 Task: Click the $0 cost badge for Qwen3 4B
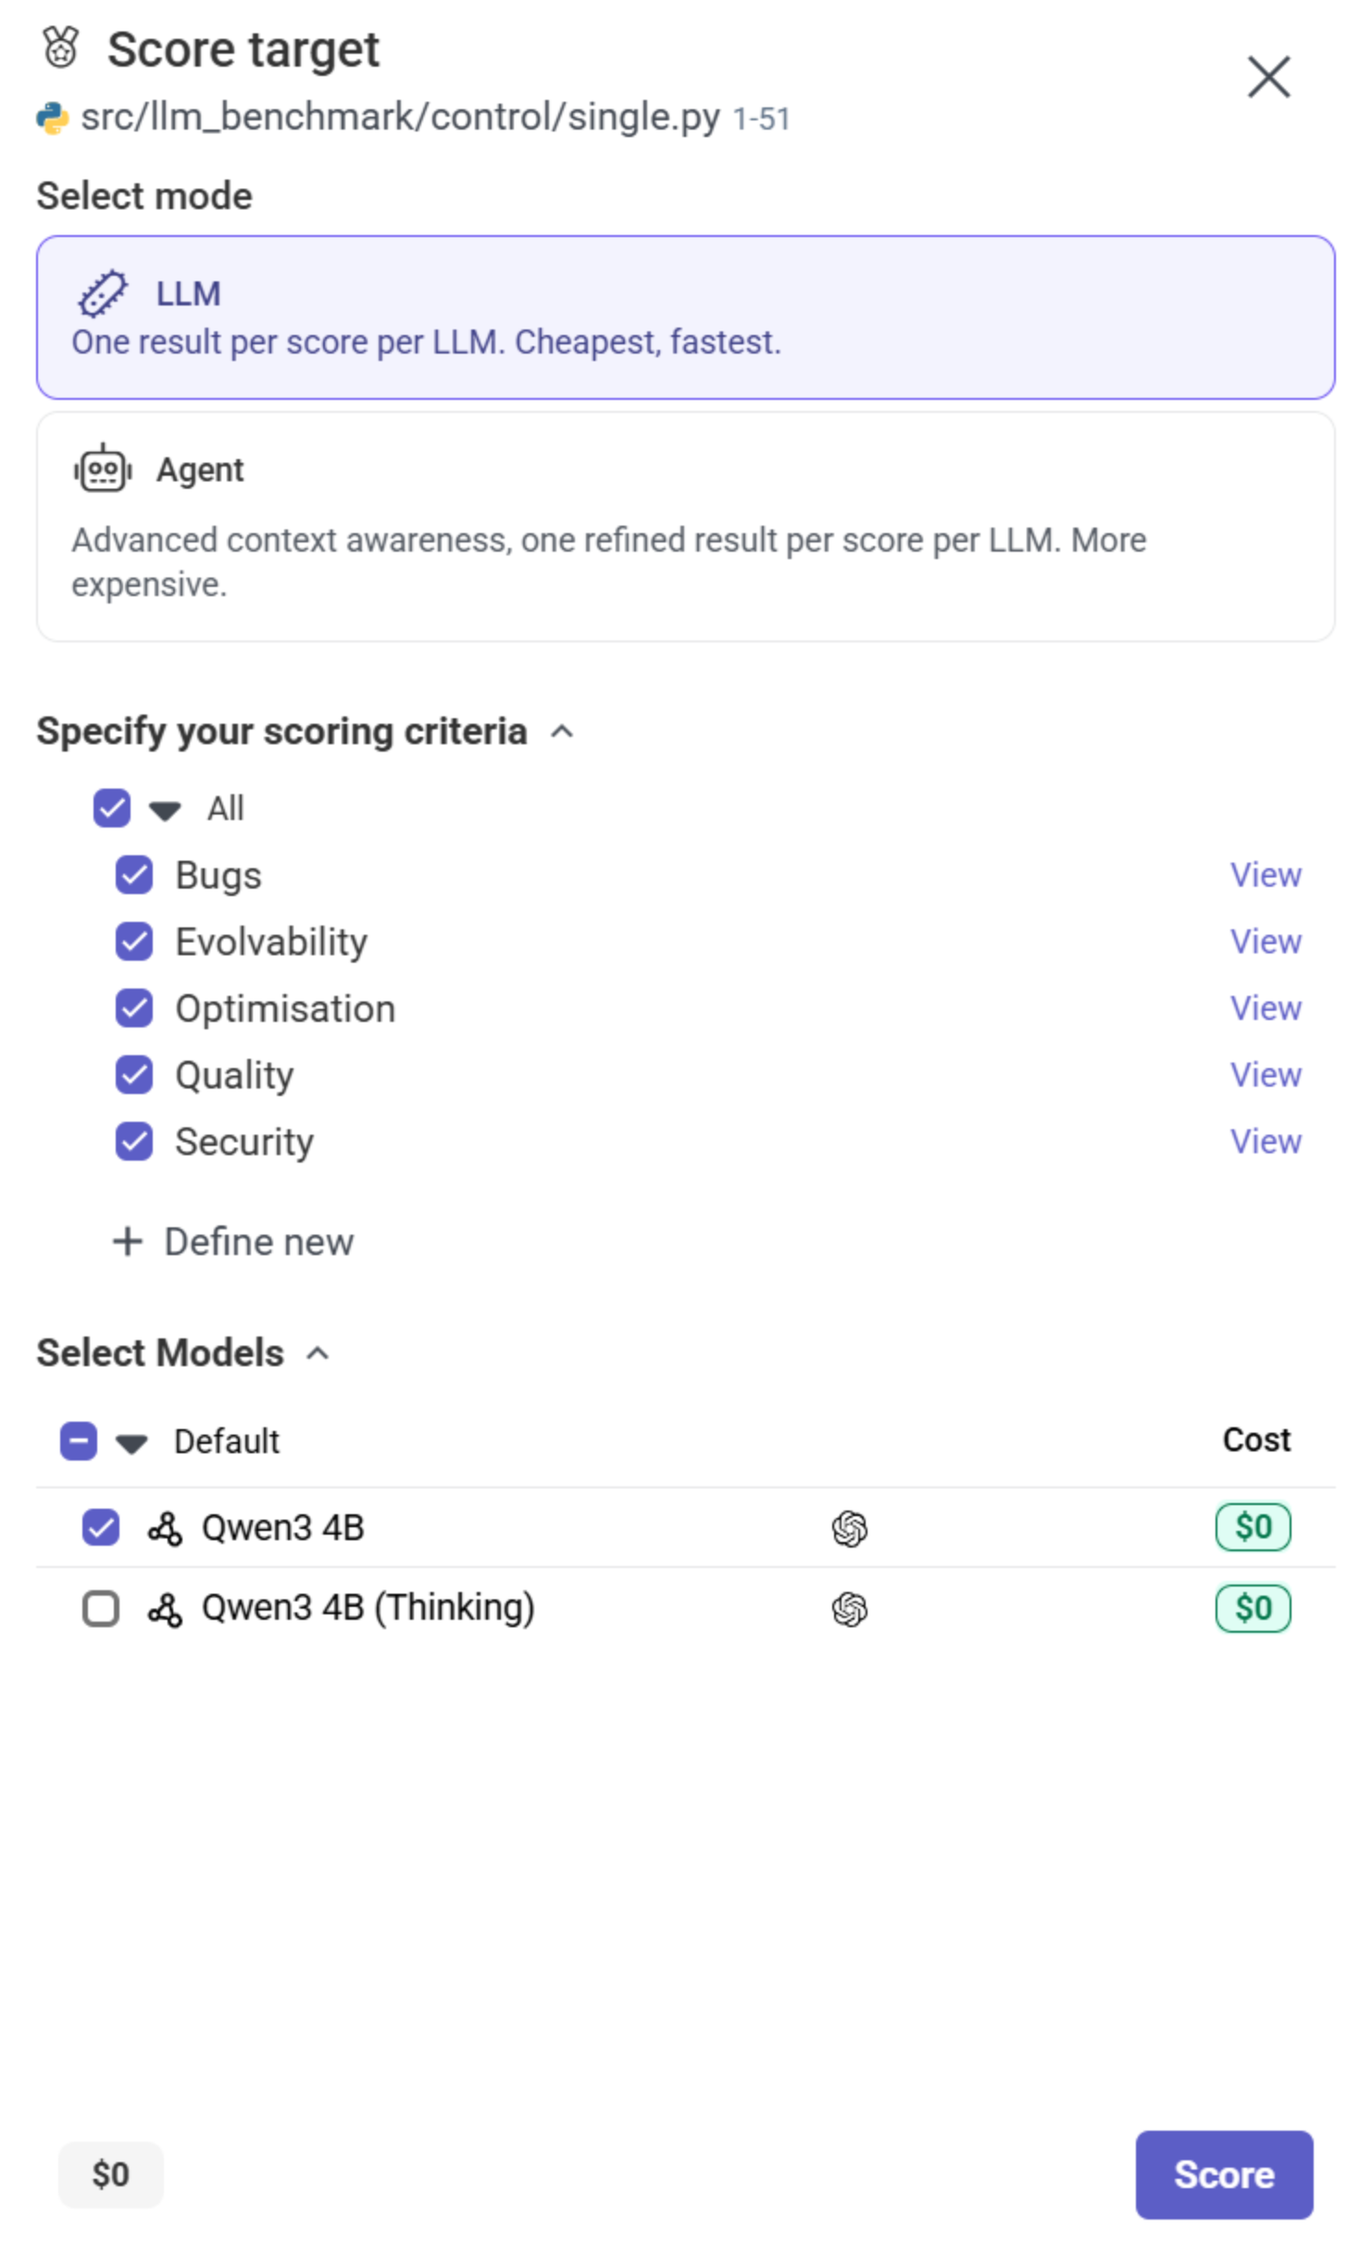click(1252, 1527)
